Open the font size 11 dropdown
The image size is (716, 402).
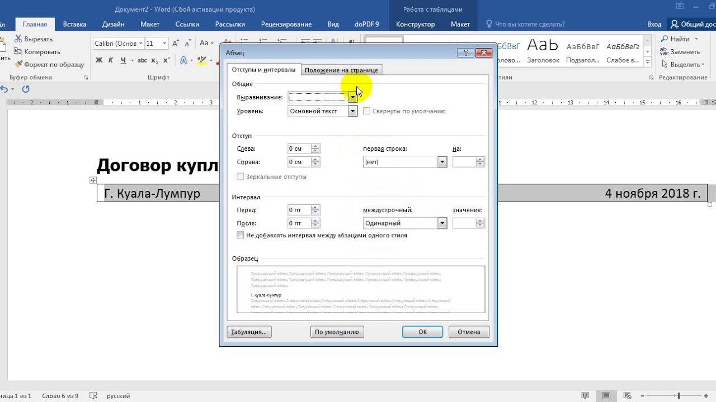coord(164,43)
